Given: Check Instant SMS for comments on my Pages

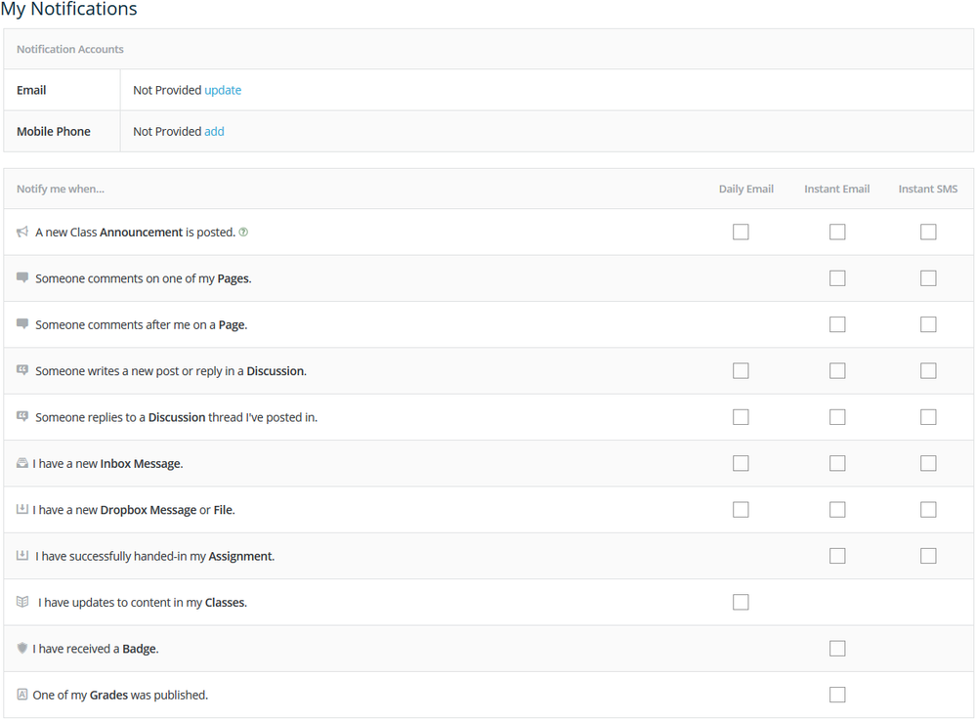Looking at the screenshot, I should pos(928,278).
